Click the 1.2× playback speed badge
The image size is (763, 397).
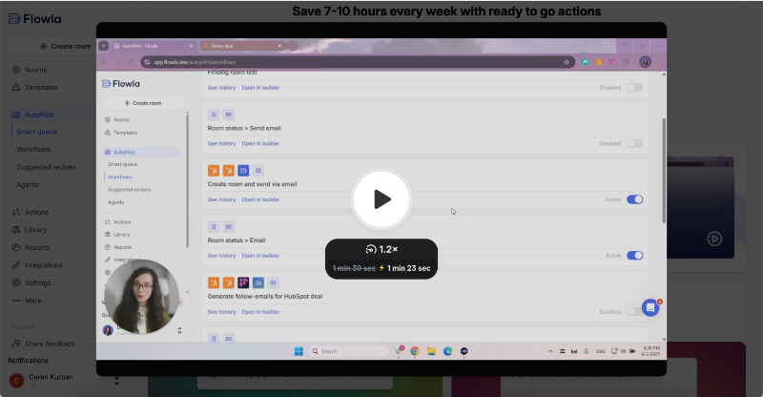pos(381,249)
